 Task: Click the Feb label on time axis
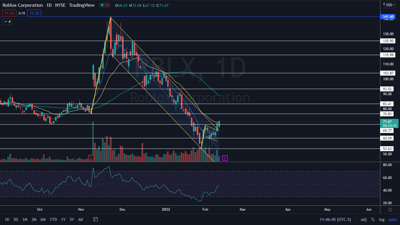(x=205, y=209)
